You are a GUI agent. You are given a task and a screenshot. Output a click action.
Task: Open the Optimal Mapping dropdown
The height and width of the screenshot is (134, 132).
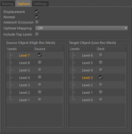[82, 28]
